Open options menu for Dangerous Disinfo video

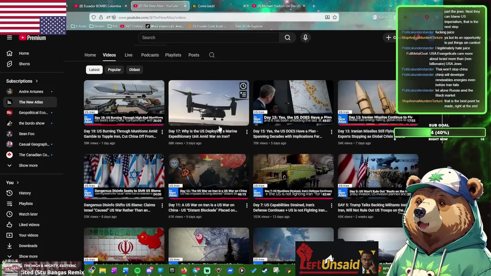point(162,206)
